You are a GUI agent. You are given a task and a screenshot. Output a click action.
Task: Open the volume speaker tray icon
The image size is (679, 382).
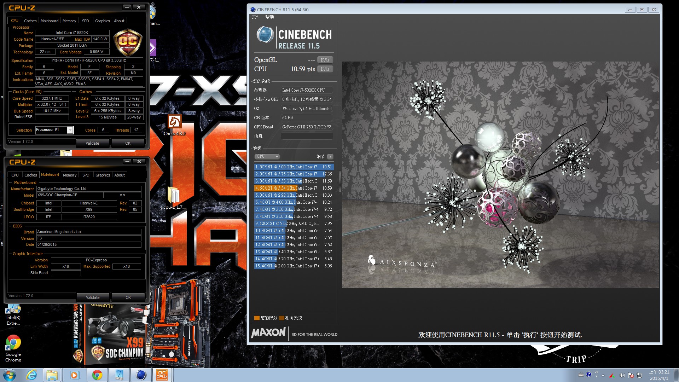622,375
